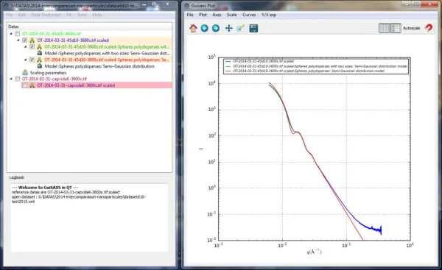Click the Home reset view icon
The width and height of the screenshot is (442, 270).
click(x=193, y=28)
